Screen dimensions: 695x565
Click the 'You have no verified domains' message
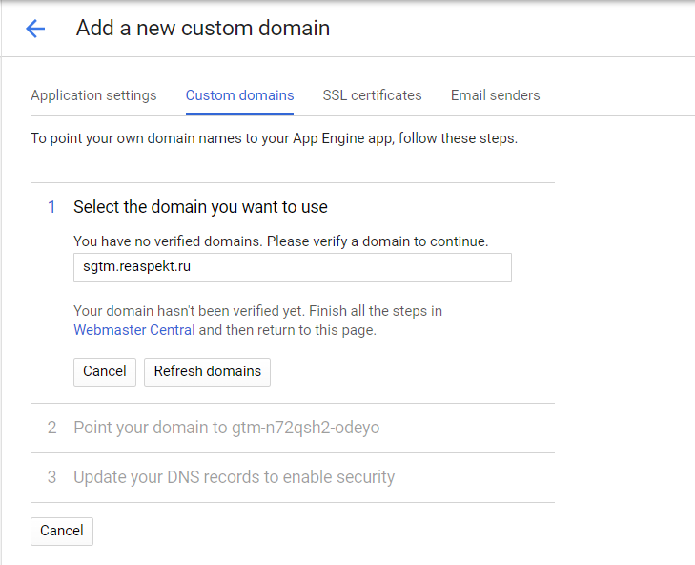click(x=280, y=241)
